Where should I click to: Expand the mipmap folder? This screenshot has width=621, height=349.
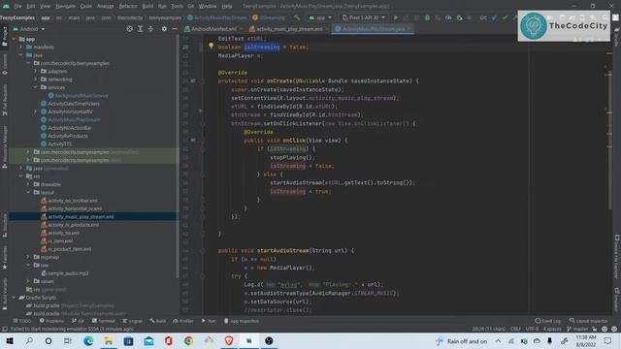tap(28, 257)
